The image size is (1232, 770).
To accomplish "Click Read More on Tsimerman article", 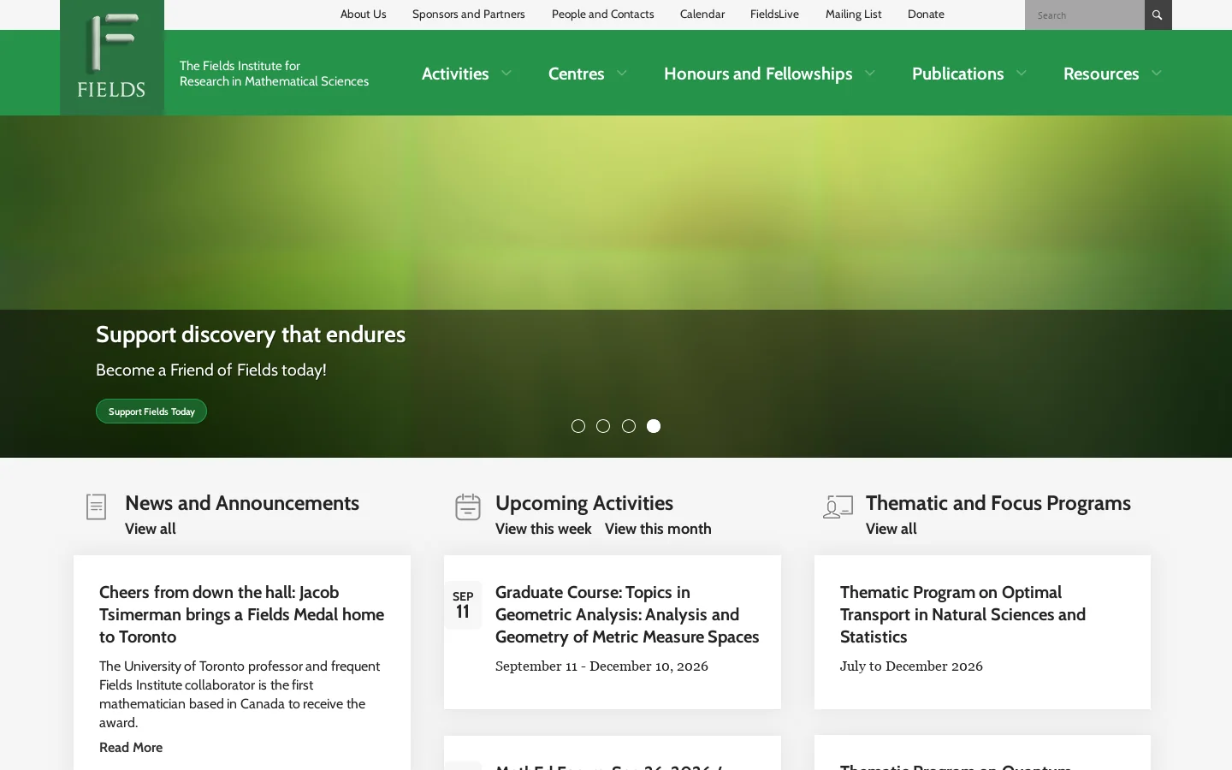I will 131,748.
